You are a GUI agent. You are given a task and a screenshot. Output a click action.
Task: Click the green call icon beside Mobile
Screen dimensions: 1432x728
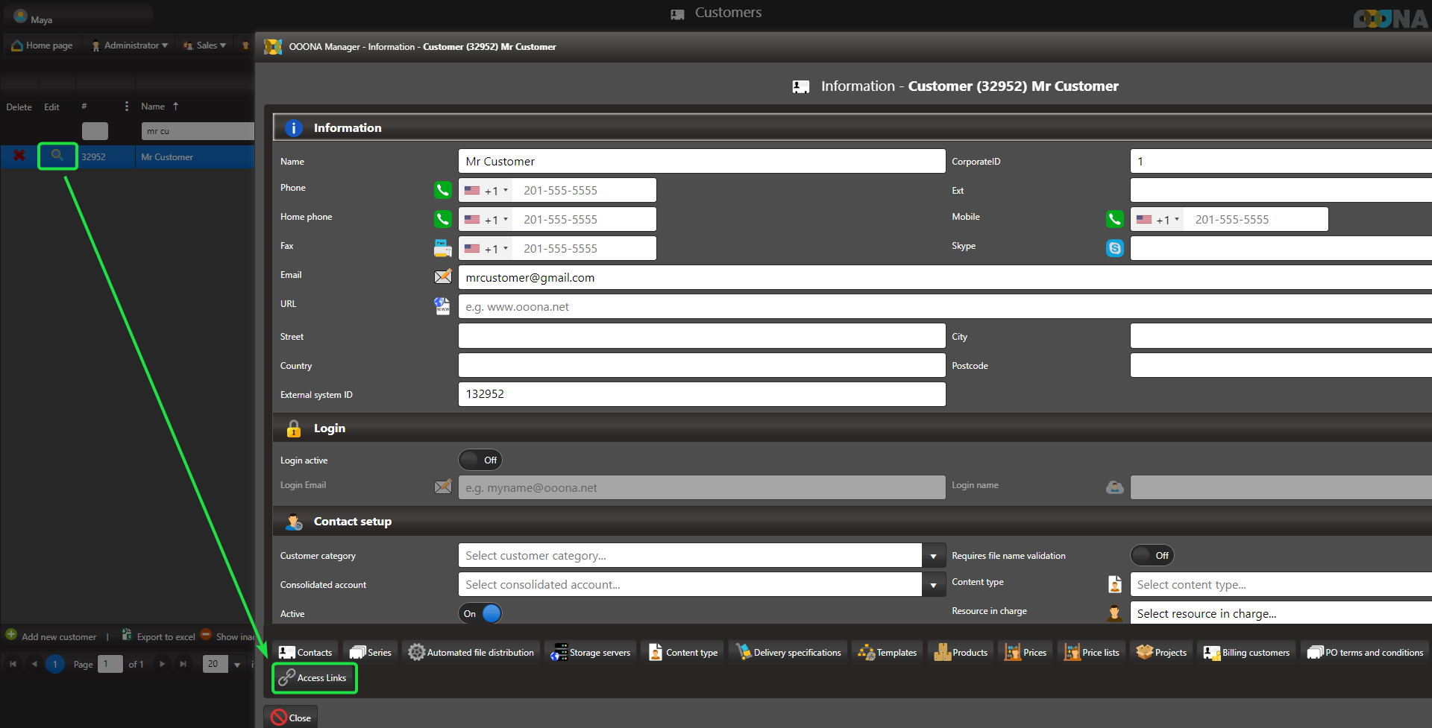pos(1114,219)
